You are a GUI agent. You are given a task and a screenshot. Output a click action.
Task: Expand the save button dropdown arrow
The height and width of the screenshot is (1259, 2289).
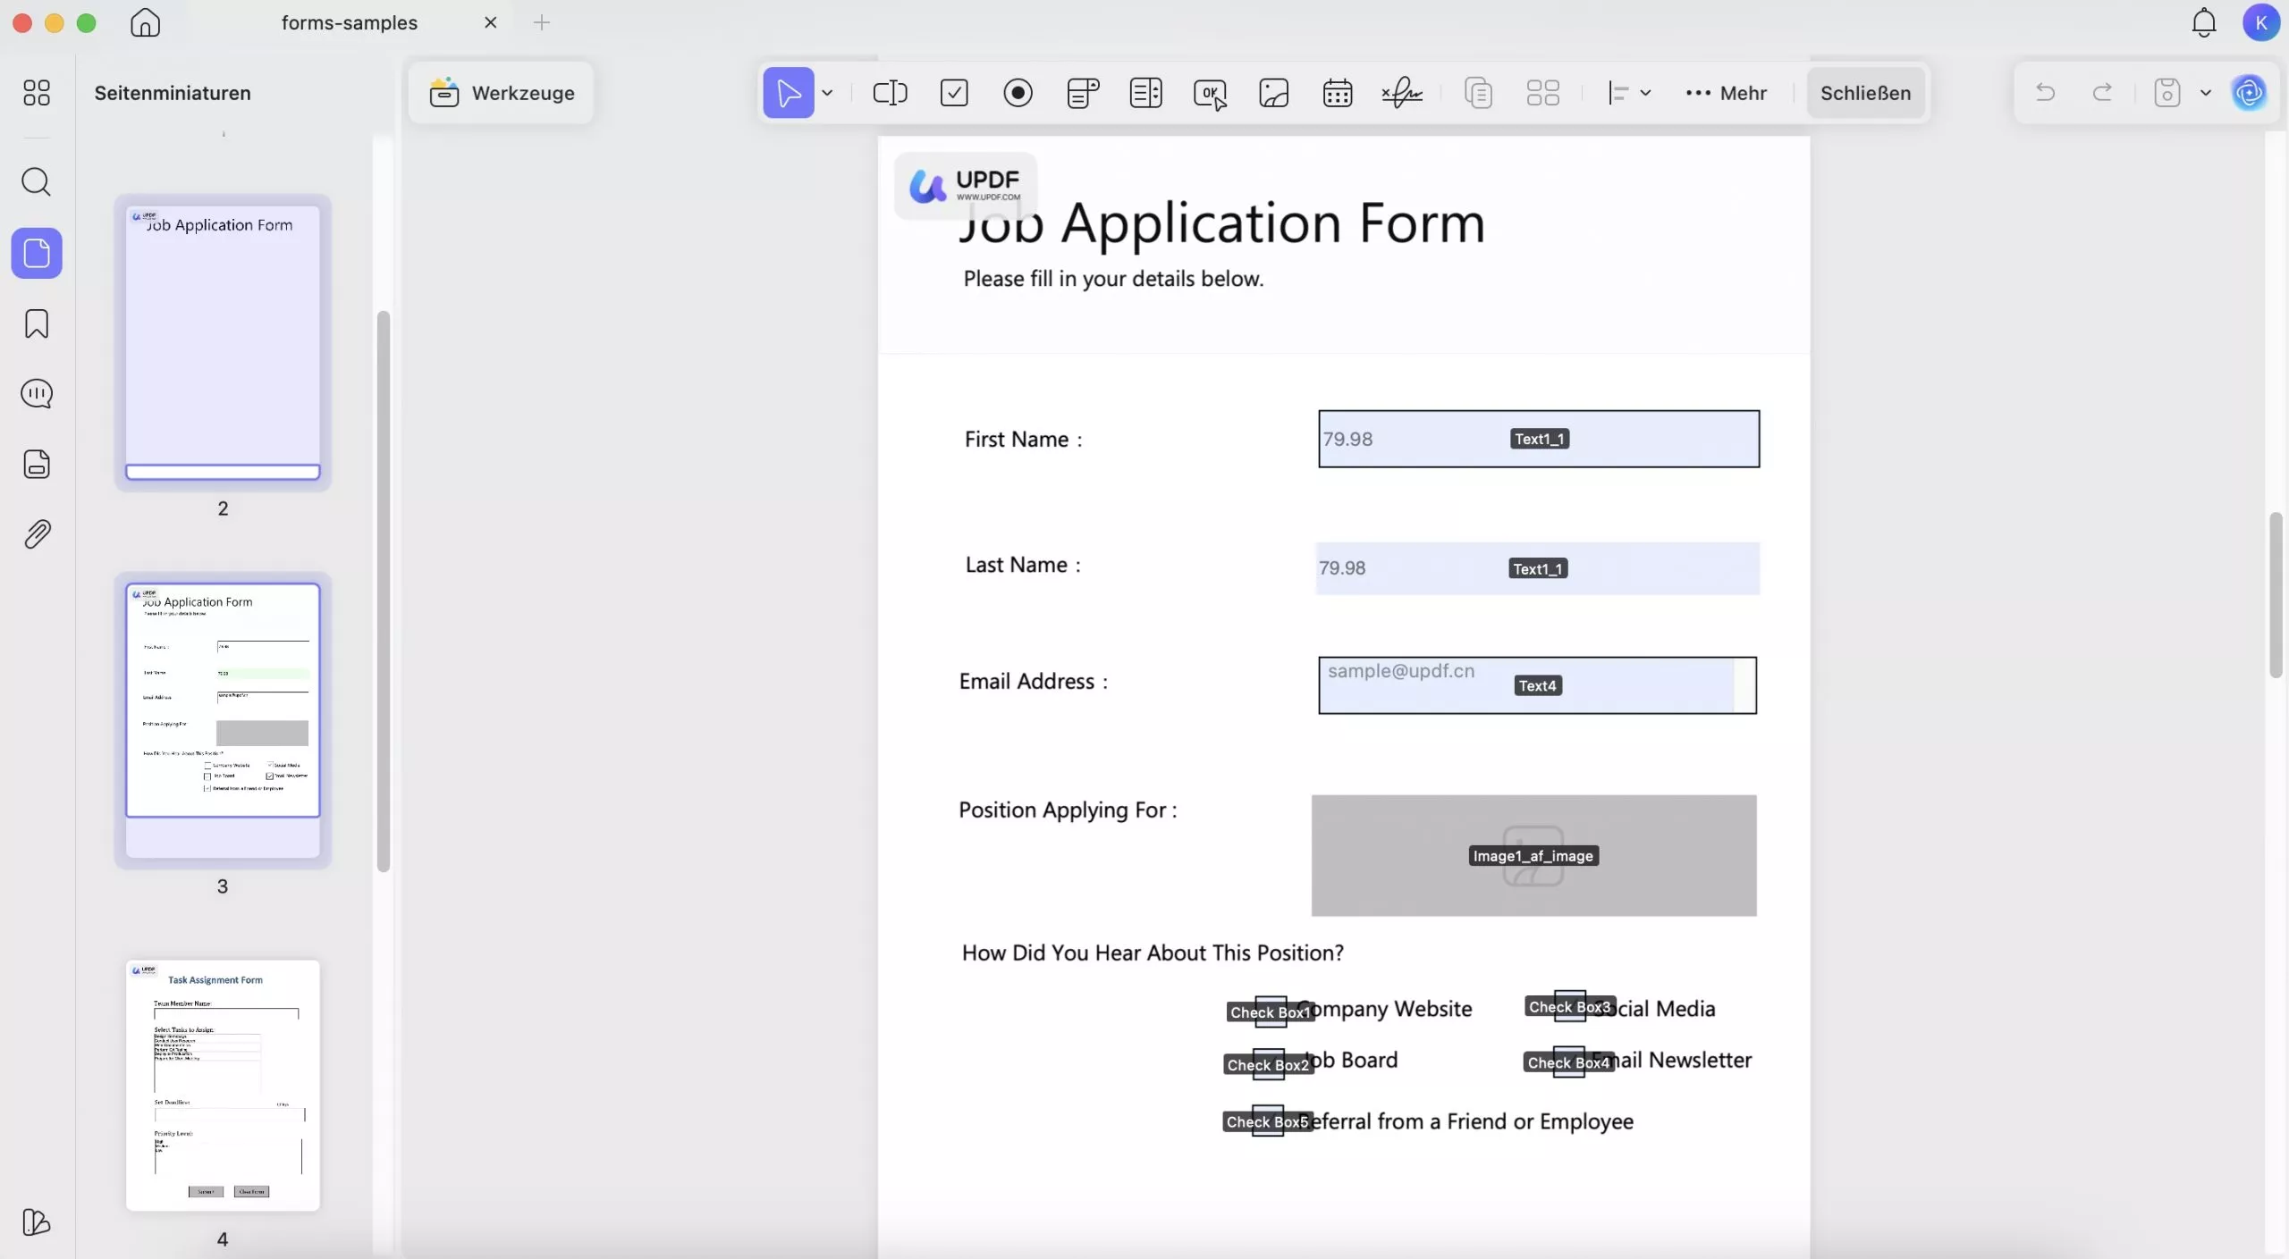[2205, 92]
